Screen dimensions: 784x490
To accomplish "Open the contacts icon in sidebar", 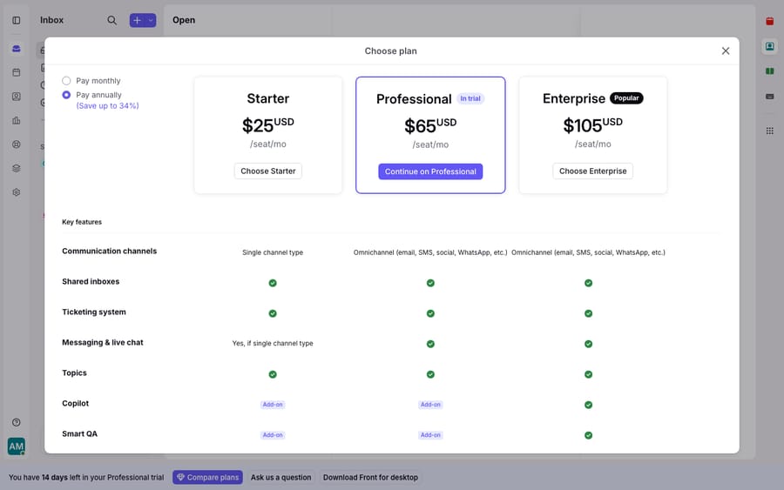I will coord(16,97).
